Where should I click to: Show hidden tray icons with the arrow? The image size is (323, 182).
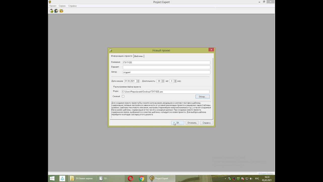[226, 178]
